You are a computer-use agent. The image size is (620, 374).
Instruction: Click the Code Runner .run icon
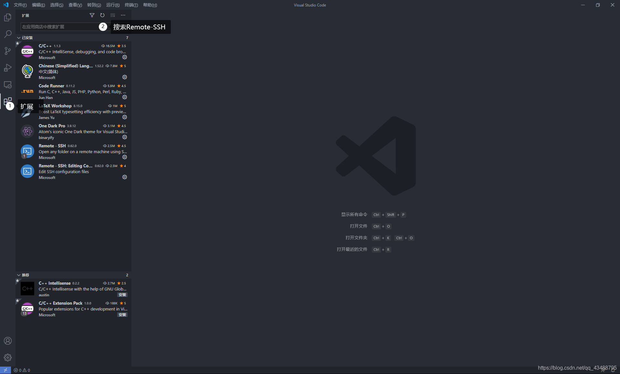(27, 91)
